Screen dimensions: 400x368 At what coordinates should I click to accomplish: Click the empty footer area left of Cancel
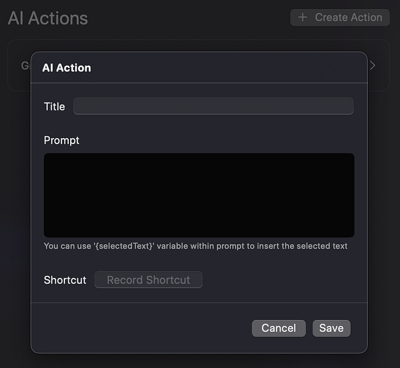(x=141, y=328)
